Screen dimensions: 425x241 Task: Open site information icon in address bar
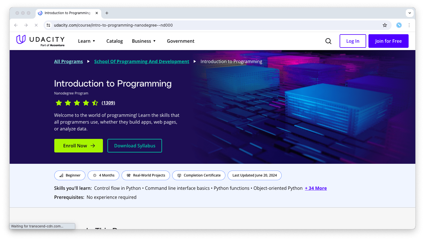[x=48, y=25]
